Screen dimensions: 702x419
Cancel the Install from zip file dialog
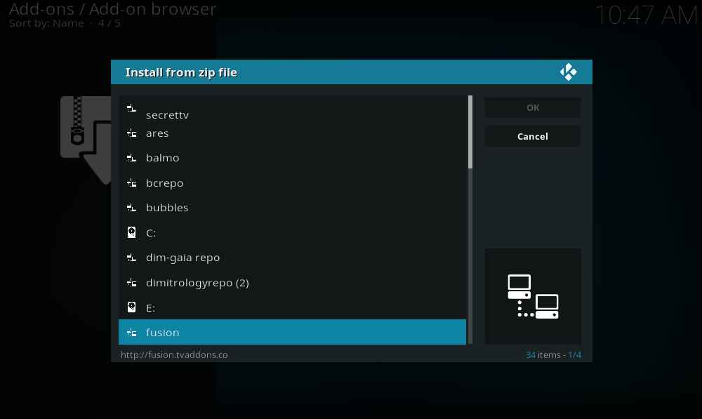[533, 137]
